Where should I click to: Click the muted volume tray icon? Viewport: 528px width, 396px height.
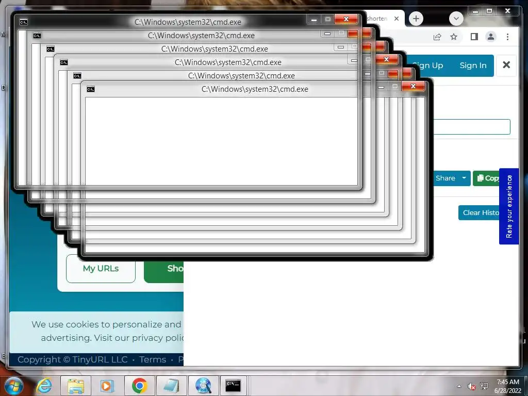(471, 386)
